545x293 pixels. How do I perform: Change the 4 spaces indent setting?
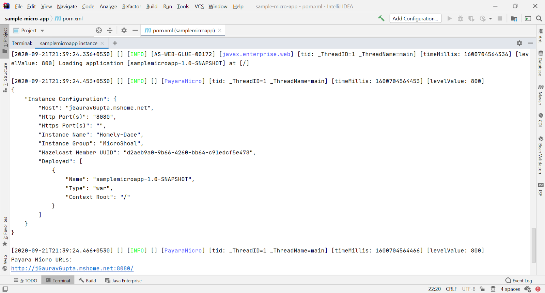[x=510, y=289]
